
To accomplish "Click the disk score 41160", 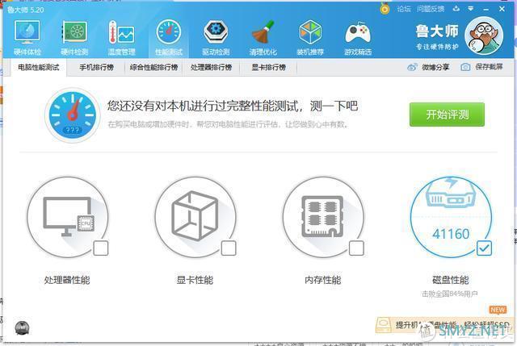I will 451,234.
